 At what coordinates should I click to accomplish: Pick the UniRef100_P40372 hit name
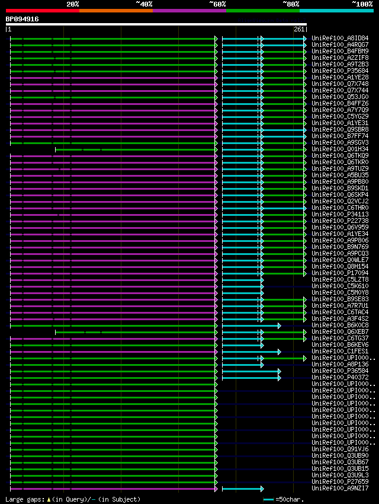tap(340, 377)
